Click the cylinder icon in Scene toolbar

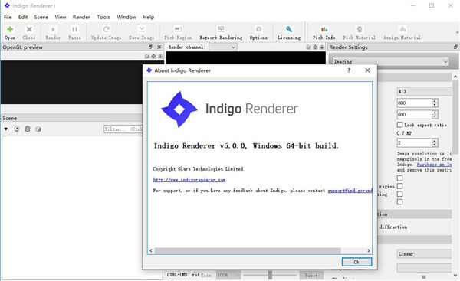point(28,129)
